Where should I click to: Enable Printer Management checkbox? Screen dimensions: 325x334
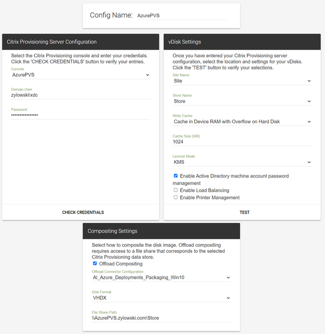pos(175,197)
